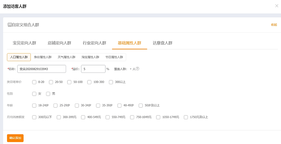Open the 达摩盘人群 tab
The width and height of the screenshot is (281, 144).
tap(162, 43)
